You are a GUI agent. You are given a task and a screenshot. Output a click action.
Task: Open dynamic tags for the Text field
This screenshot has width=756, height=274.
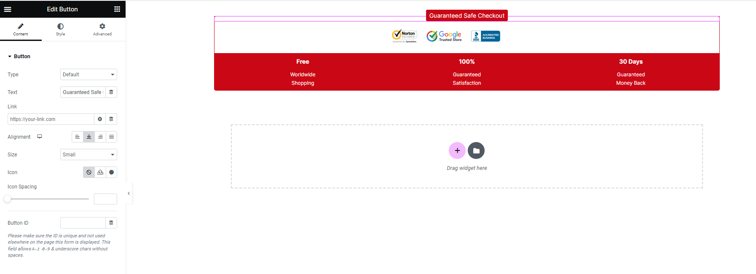(111, 92)
